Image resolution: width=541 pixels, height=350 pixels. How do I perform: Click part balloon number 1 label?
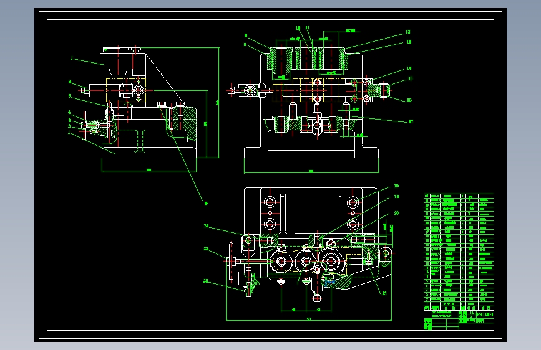[x=69, y=132]
